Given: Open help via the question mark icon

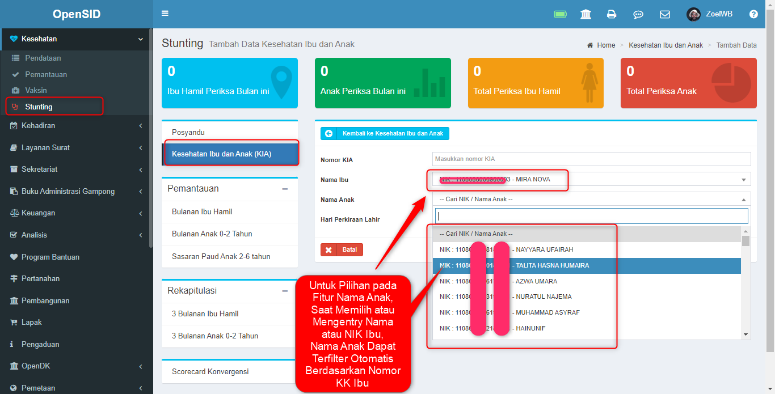Looking at the screenshot, I should coord(753,14).
